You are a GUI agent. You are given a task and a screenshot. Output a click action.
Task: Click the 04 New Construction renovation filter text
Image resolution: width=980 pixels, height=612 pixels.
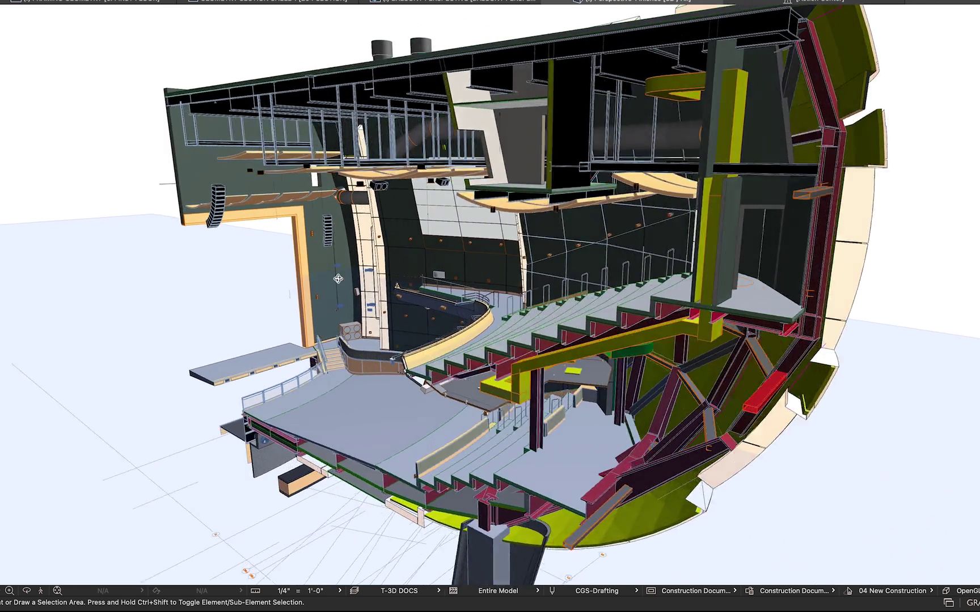pos(892,590)
